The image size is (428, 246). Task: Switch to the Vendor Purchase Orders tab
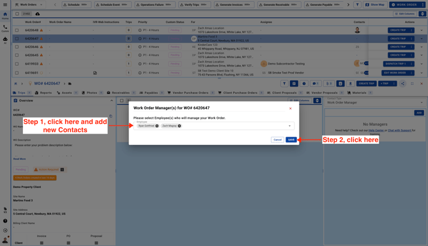(191, 93)
